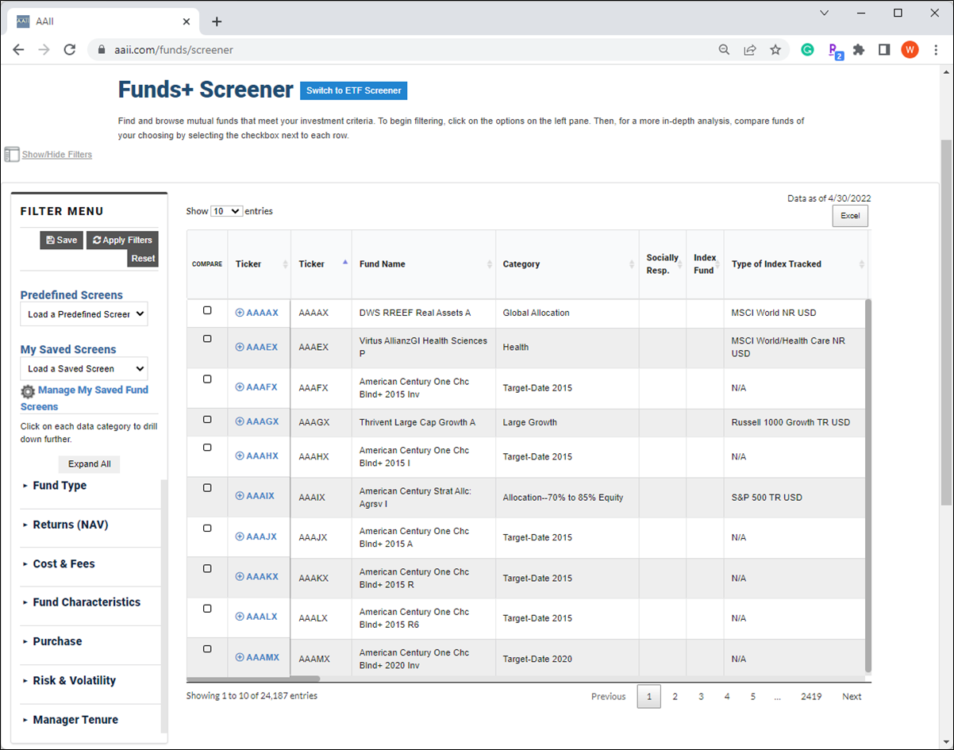The width and height of the screenshot is (954, 750).
Task: Click the zoom magnifier icon in address bar
Action: 724,49
